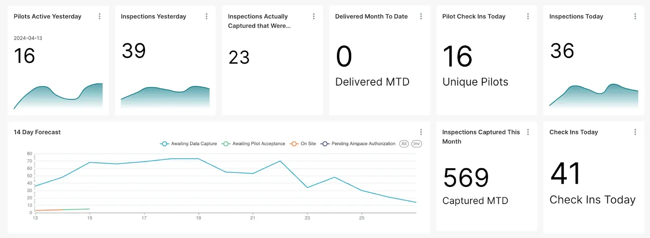Click the value 39 on Inspections Yesterday

(x=134, y=51)
